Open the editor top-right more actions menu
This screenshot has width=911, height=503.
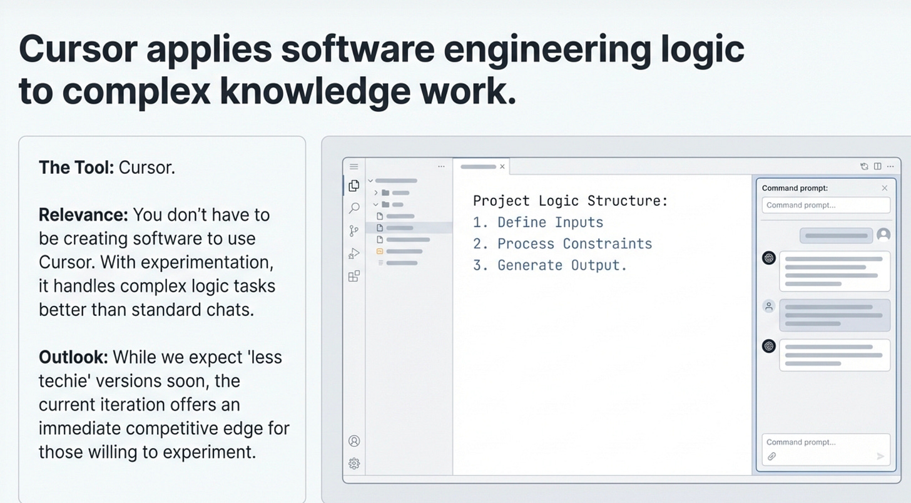point(890,166)
